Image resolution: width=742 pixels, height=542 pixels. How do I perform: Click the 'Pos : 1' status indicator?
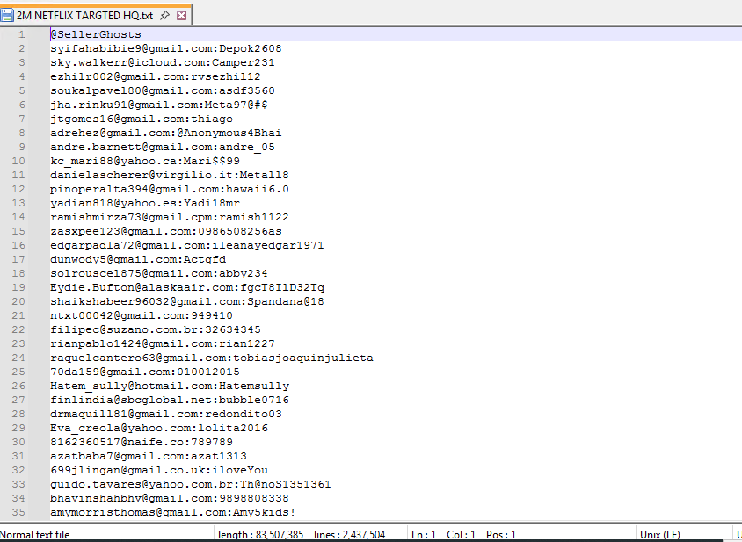tap(499, 534)
